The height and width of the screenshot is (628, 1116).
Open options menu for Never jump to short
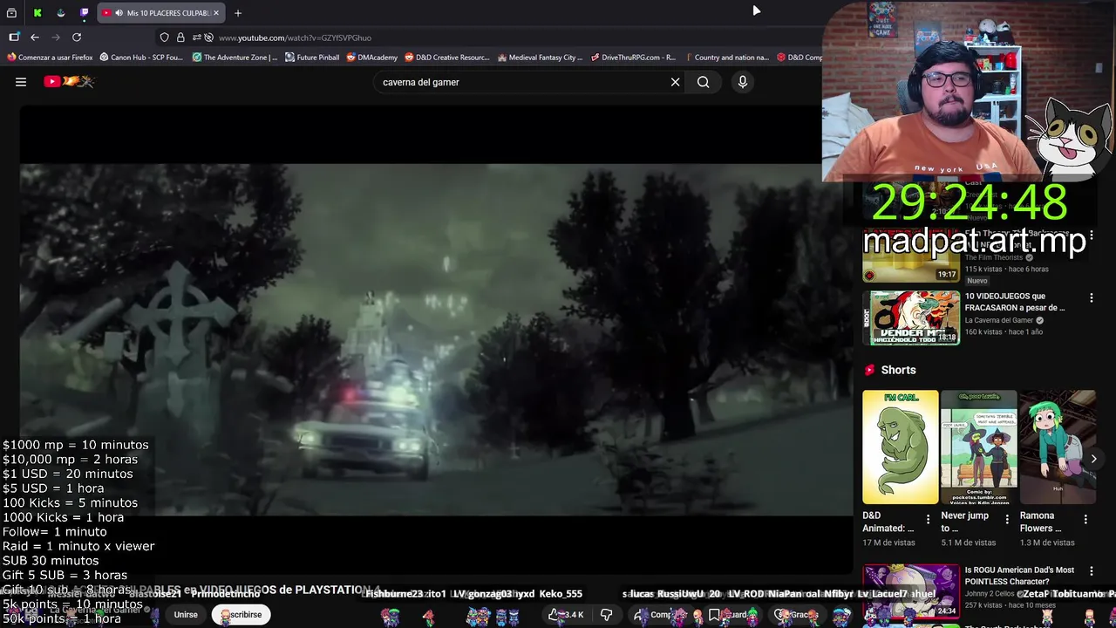1007,519
